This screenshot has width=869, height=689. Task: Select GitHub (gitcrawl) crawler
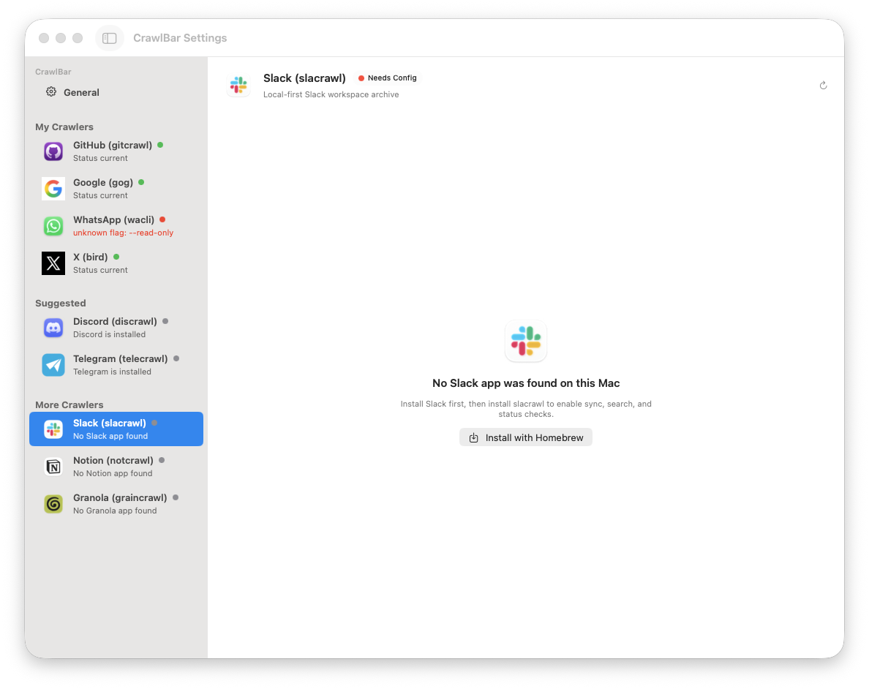click(x=116, y=151)
